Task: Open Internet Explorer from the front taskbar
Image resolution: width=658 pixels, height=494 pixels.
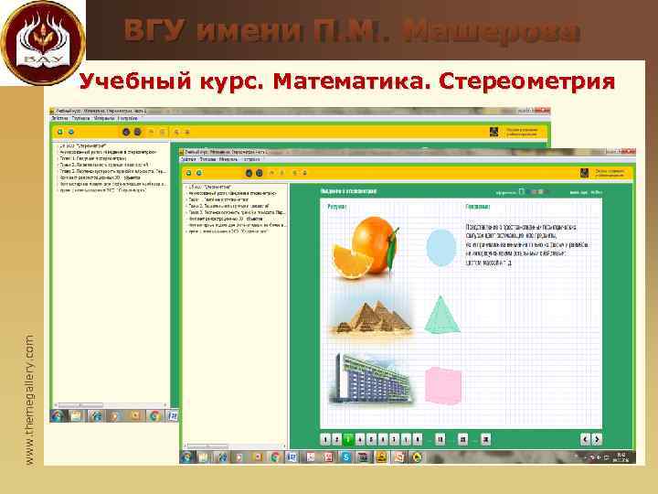Action: pyautogui.click(x=222, y=457)
